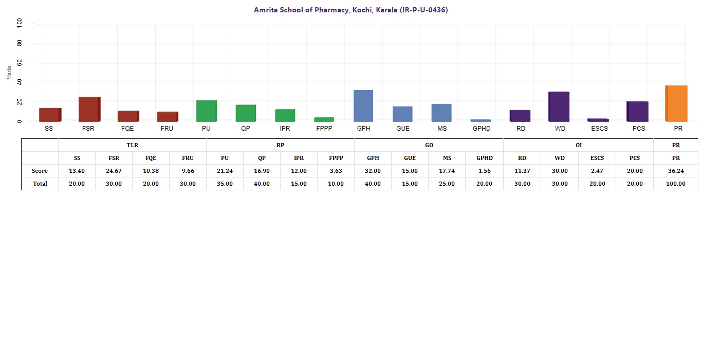Viewport: 702px width, 338px height.
Task: Click the Total row label
Action: coord(40,184)
